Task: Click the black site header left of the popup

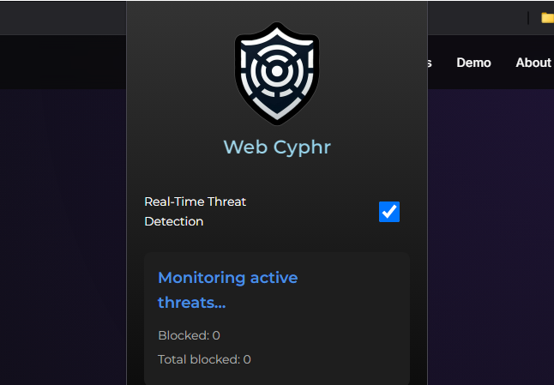Action: (x=60, y=62)
